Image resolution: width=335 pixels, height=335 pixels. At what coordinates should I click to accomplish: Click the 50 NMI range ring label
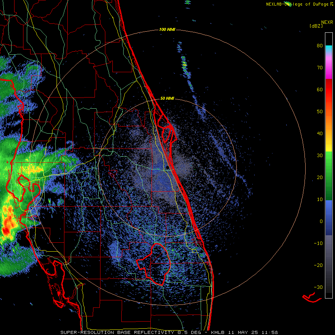pyautogui.click(x=167, y=99)
